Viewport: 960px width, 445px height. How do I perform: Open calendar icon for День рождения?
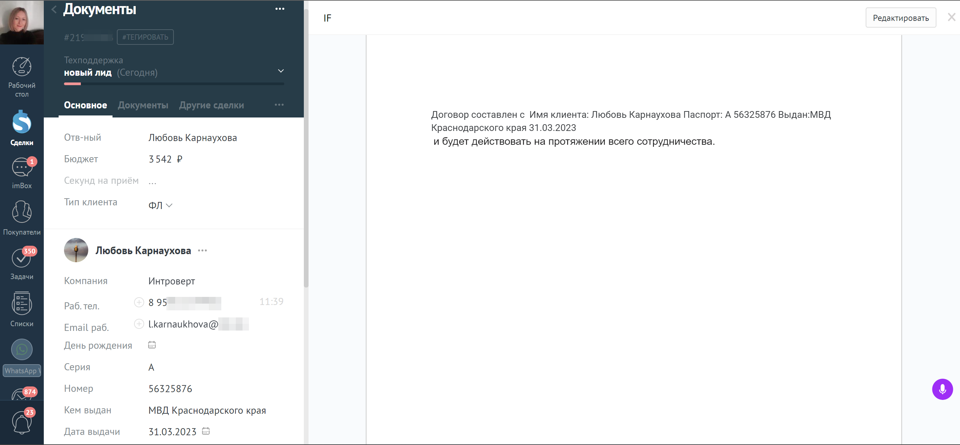tap(152, 345)
